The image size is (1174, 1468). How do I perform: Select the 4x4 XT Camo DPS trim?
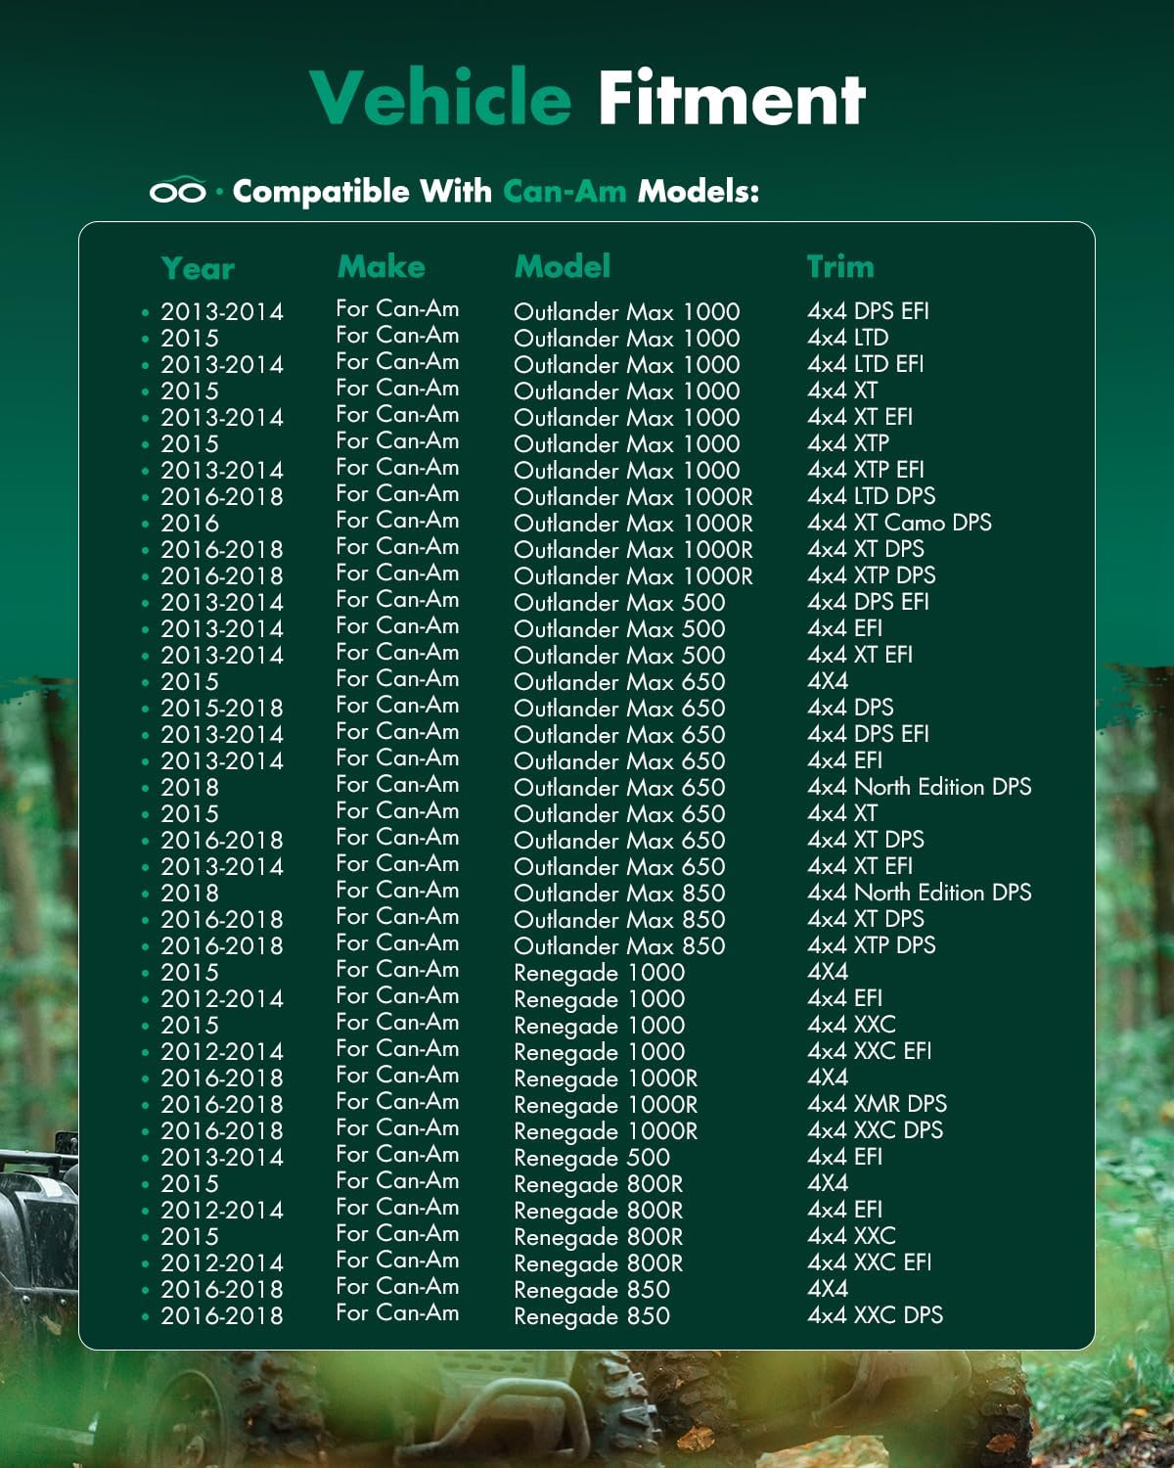point(899,523)
